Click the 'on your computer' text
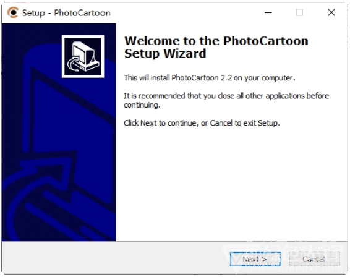The width and height of the screenshot is (350, 277). pos(264,78)
